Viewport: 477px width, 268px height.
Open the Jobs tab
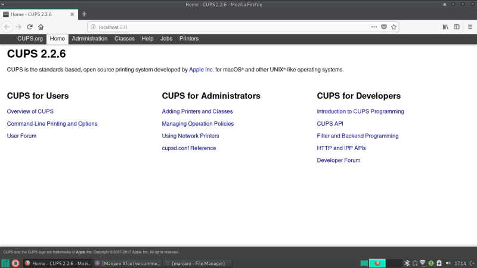[x=166, y=39]
